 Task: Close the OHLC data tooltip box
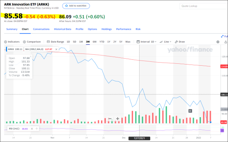pyautogui.click(x=31, y=56)
